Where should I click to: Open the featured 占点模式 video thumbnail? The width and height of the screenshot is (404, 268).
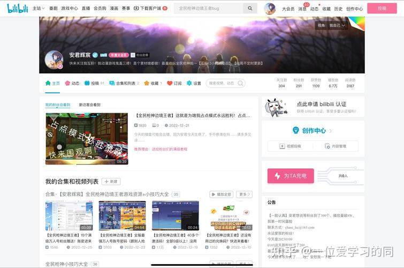tap(87, 139)
